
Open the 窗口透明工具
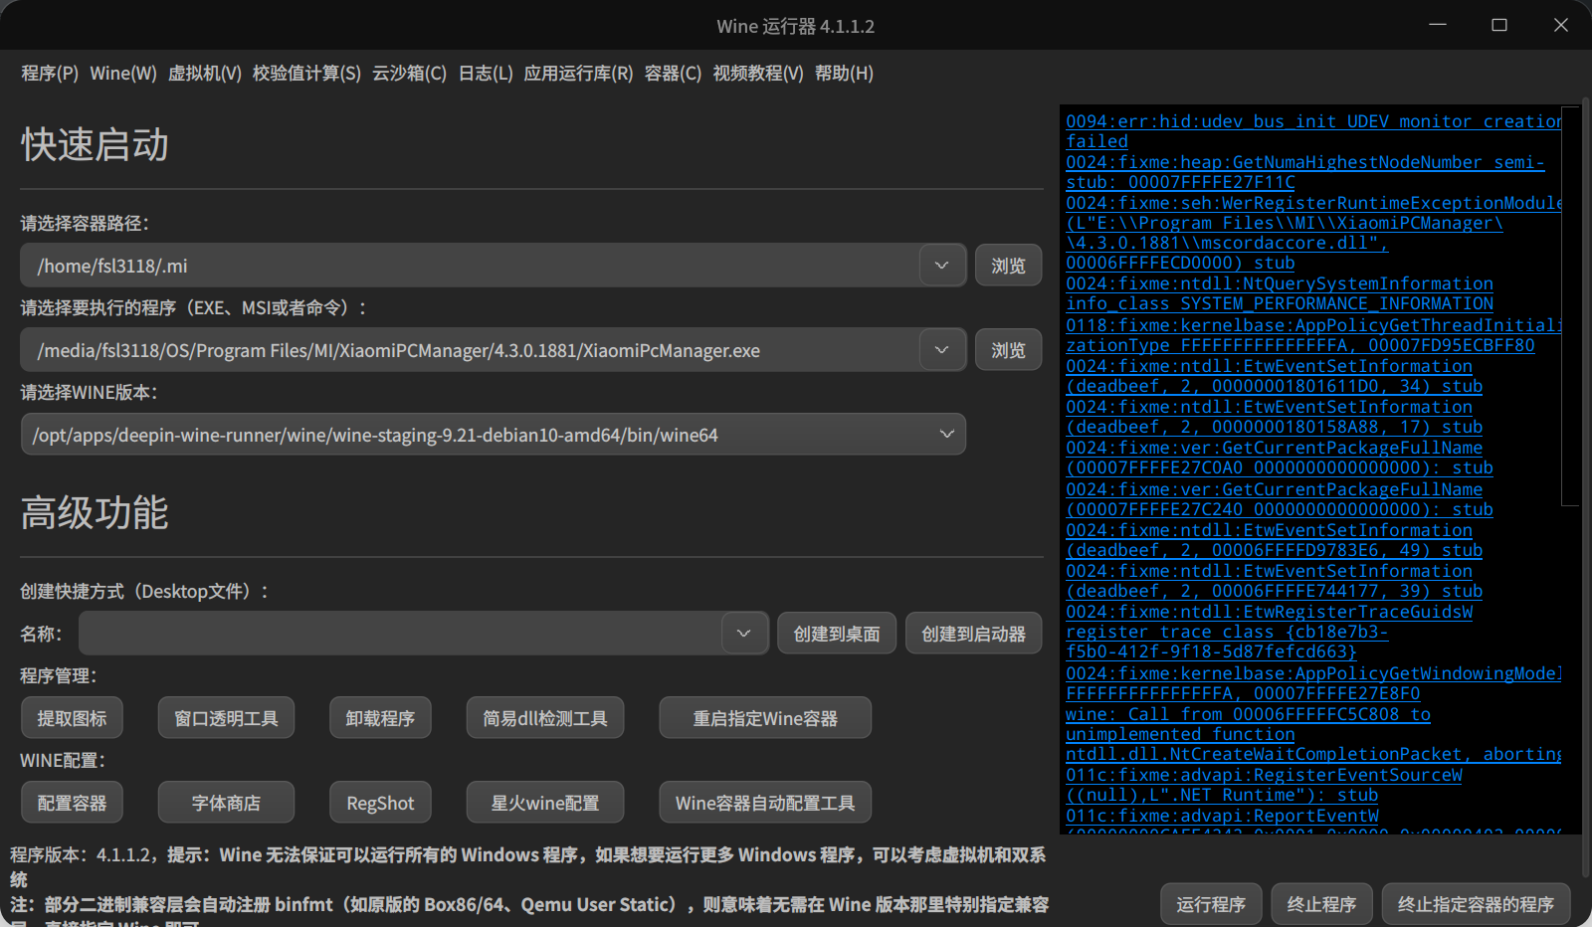226,718
